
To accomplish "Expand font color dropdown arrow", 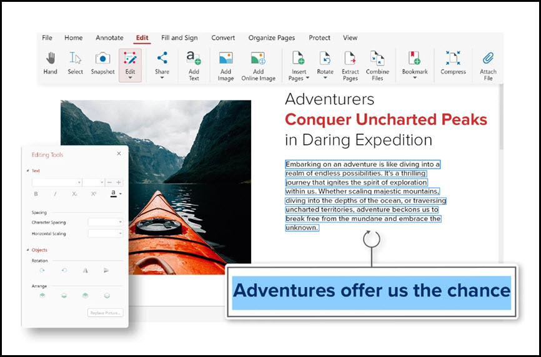I will pyautogui.click(x=121, y=194).
